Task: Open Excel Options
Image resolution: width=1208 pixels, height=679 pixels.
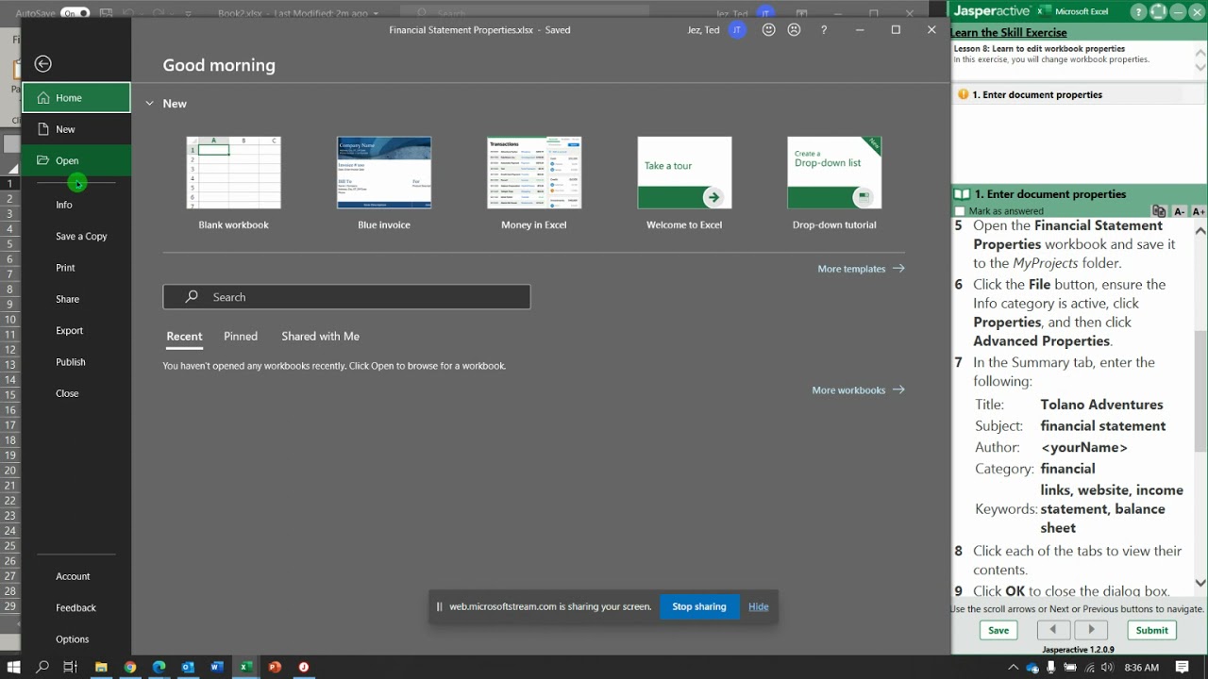Action: pos(76,639)
